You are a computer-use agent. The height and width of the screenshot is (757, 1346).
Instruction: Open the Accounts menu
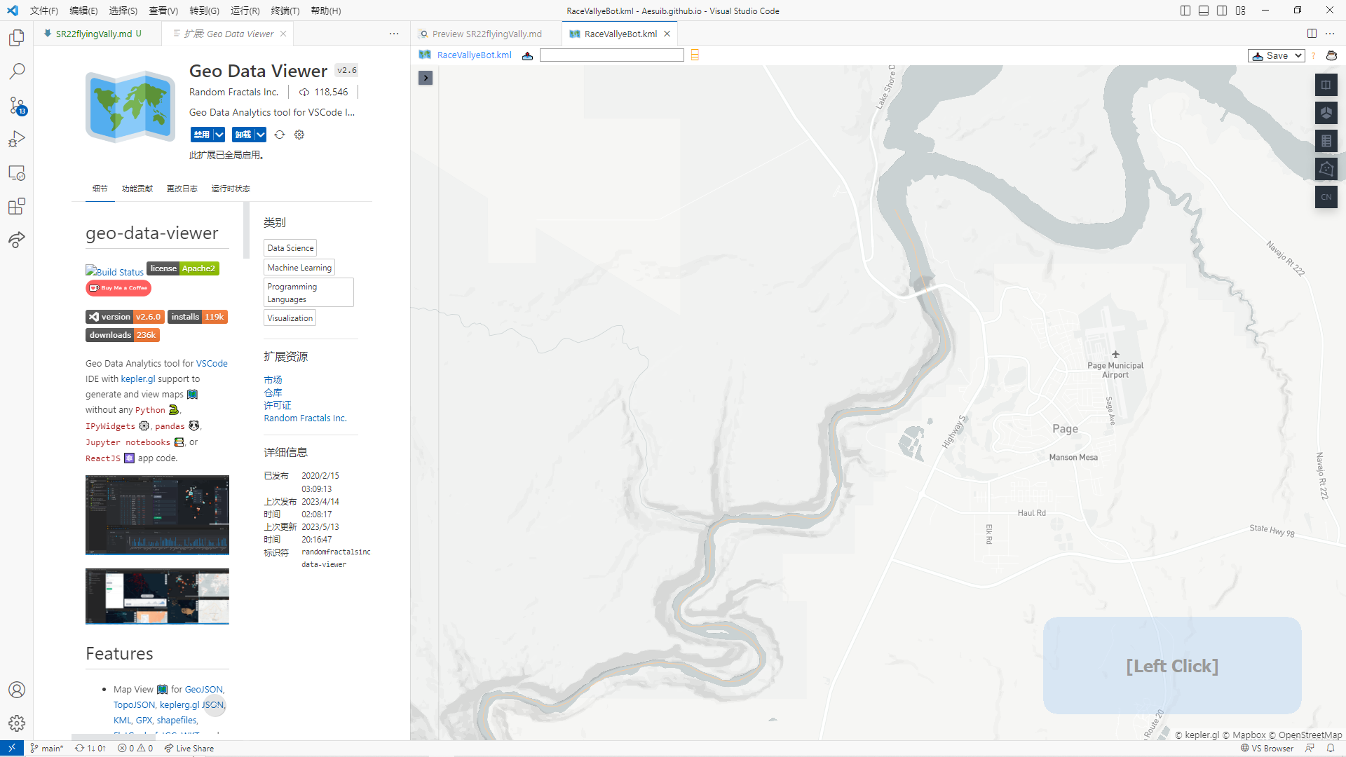click(x=17, y=690)
